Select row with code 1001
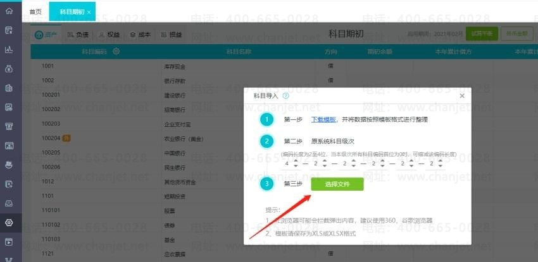The image size is (538, 262). [284, 66]
